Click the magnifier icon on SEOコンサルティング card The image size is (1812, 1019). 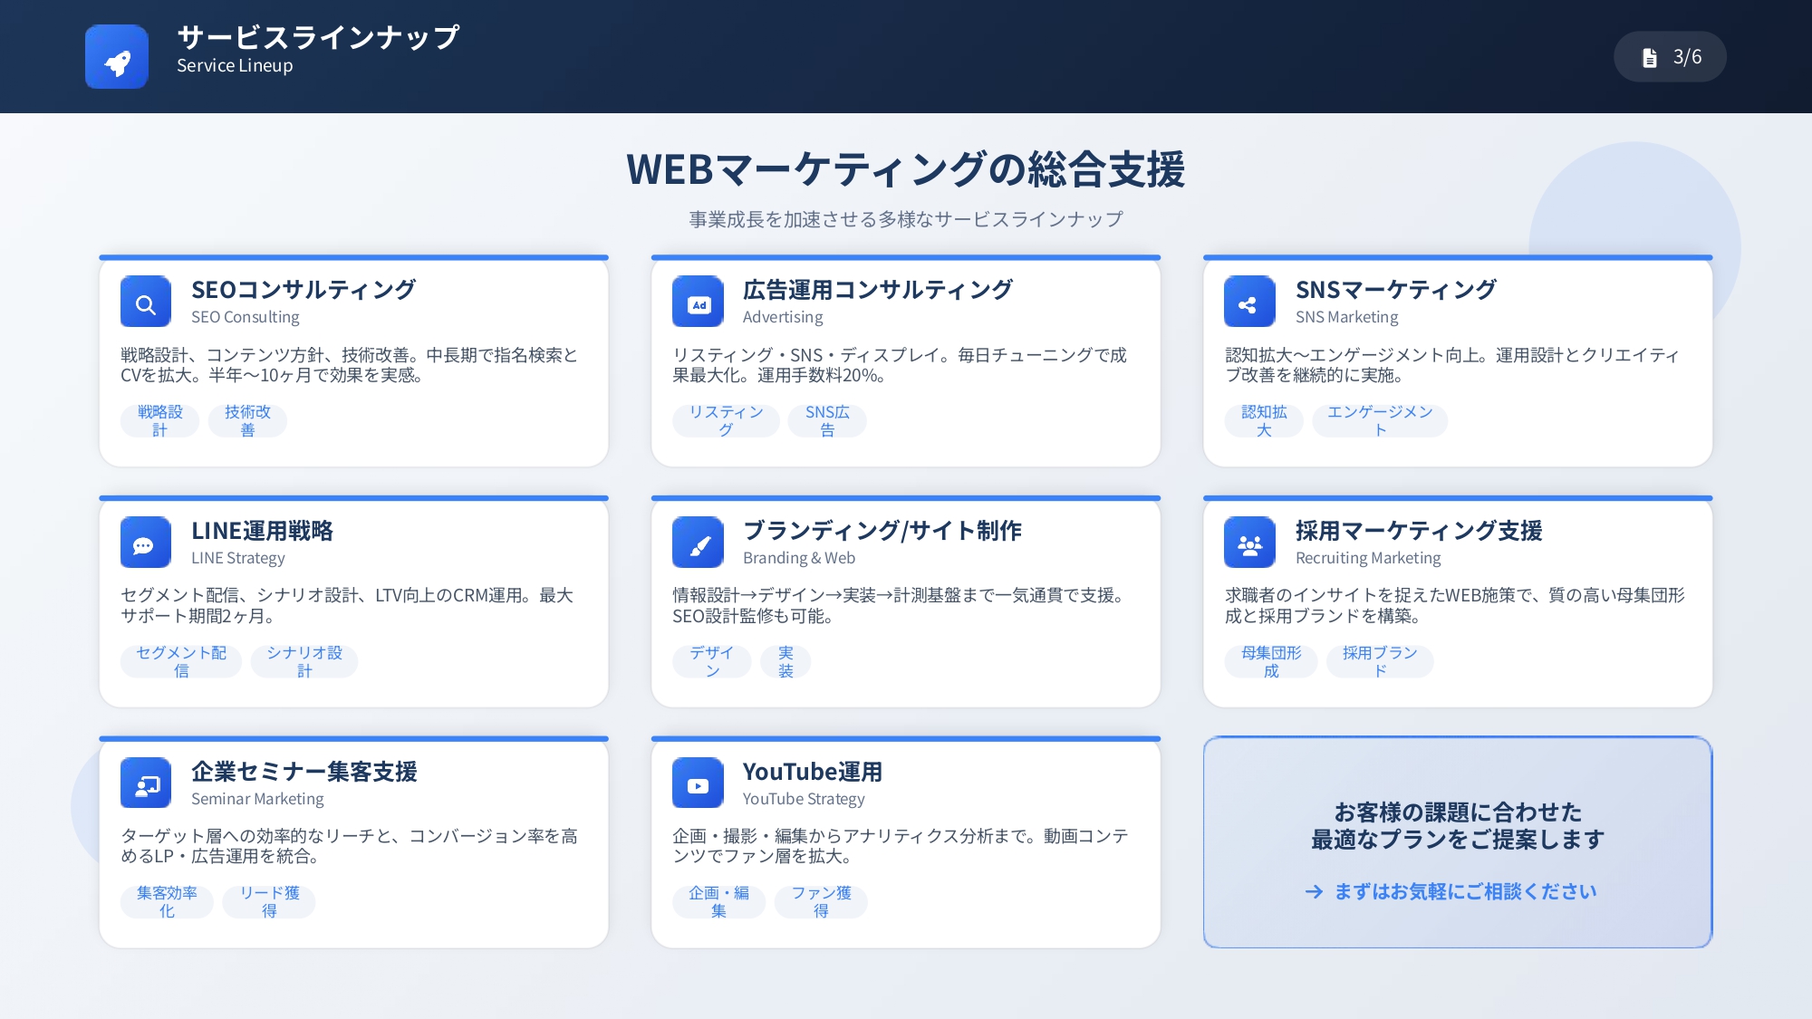click(x=146, y=302)
